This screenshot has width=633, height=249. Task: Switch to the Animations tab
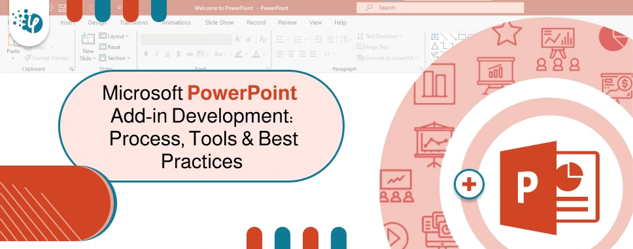(177, 23)
